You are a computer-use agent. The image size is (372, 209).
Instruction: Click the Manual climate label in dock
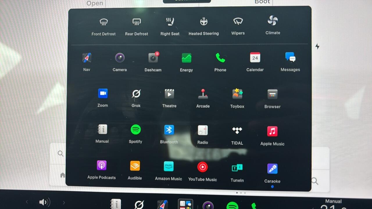pos(333,201)
